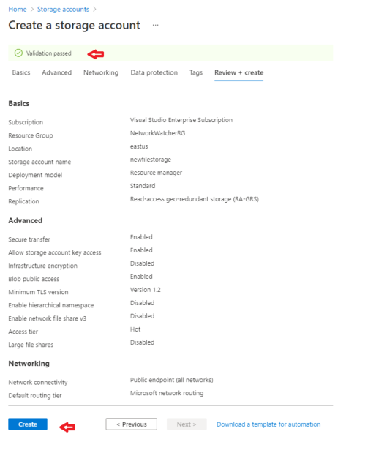The height and width of the screenshot is (453, 365).
Task: Download a template for automation
Action: point(268,424)
